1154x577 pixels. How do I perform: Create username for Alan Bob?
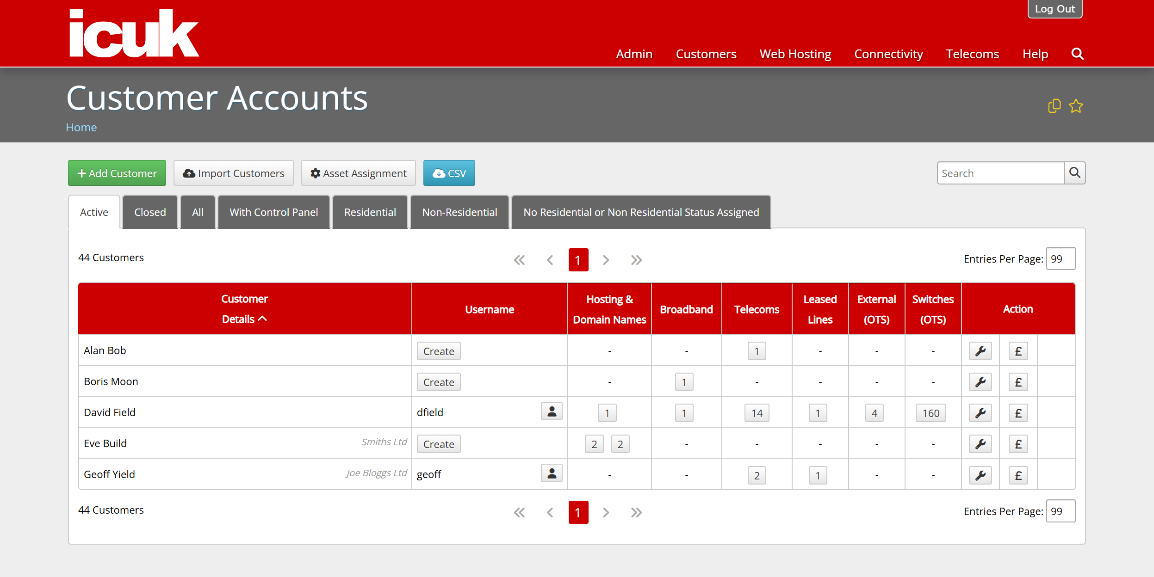(x=439, y=351)
